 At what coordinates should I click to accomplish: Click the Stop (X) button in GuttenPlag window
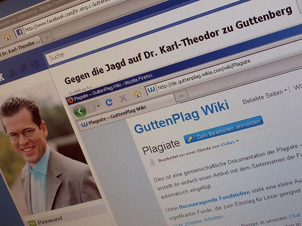(x=123, y=99)
